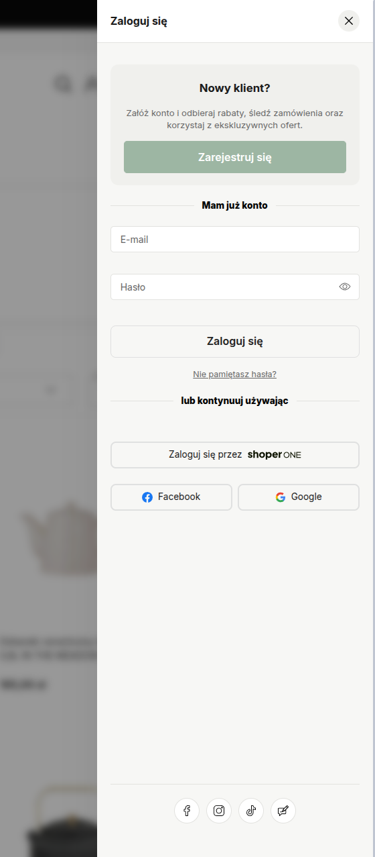Click the blurred search magnifier icon behind panel

click(x=63, y=84)
